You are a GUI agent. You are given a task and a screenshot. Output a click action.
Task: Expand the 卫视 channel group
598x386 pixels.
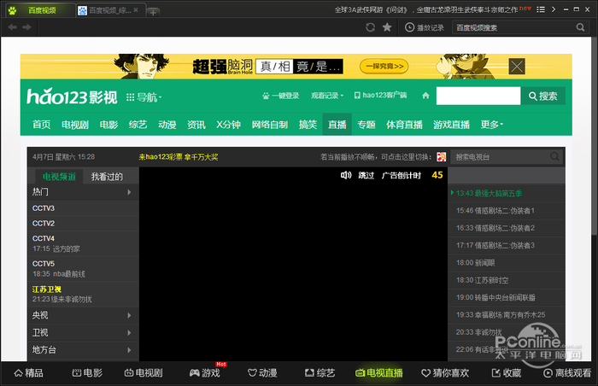pos(83,332)
